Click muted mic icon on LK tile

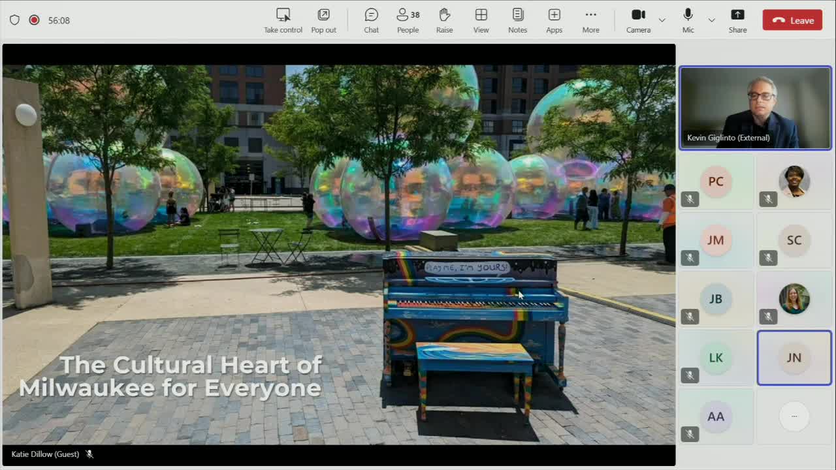tap(690, 375)
